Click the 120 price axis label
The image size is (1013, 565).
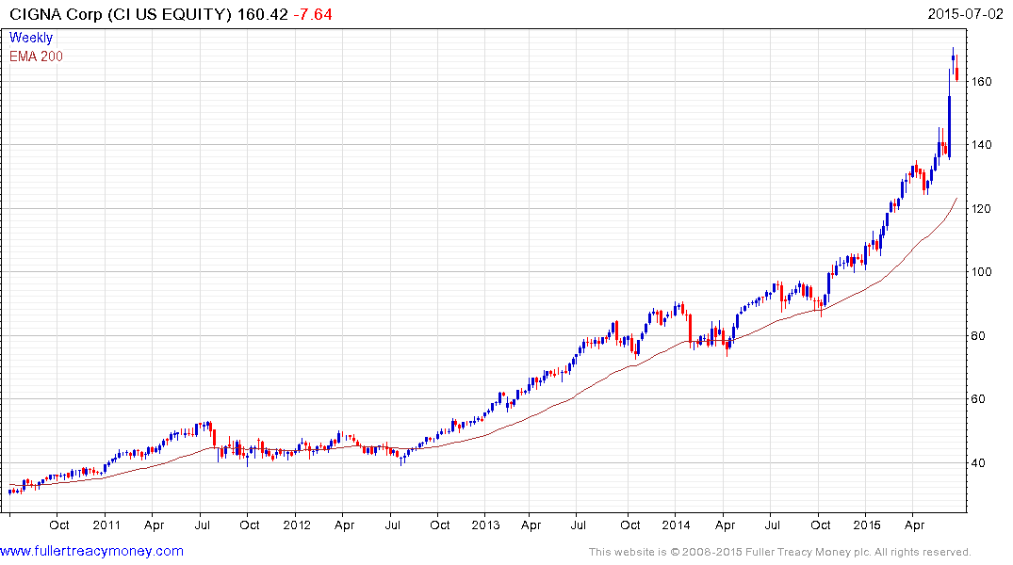coord(981,208)
